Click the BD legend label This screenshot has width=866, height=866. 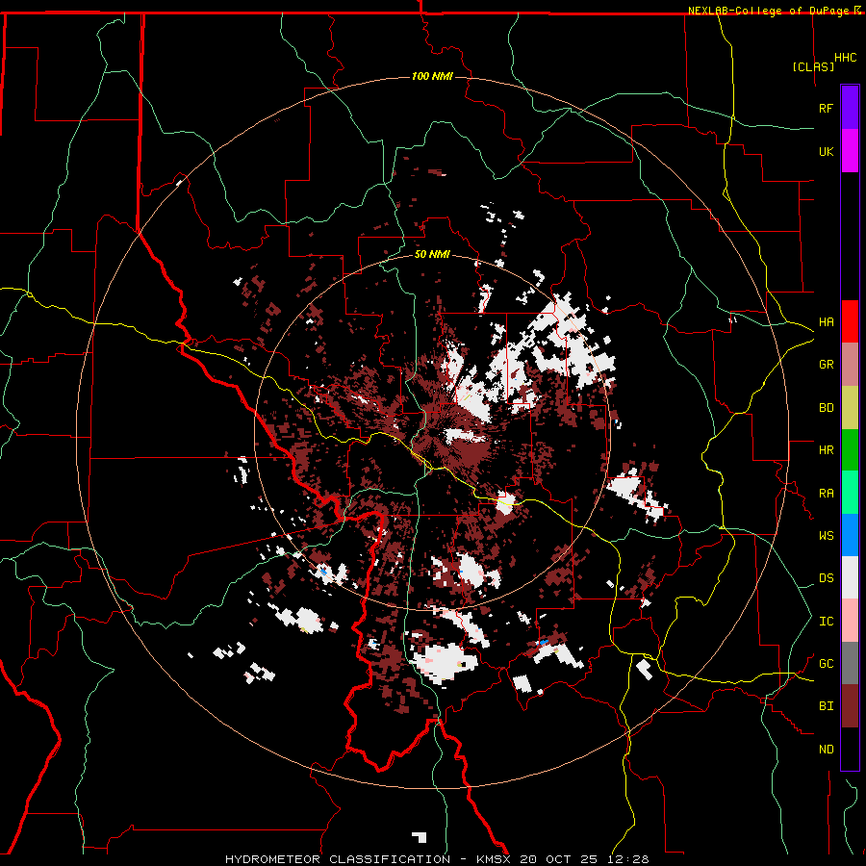[826, 408]
